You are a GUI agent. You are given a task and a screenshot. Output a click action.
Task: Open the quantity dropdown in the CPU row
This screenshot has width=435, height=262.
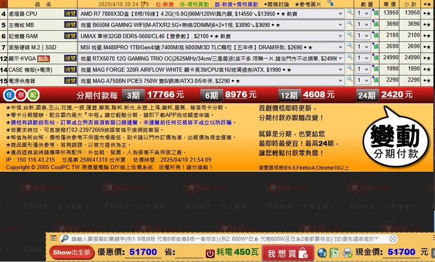363,13
